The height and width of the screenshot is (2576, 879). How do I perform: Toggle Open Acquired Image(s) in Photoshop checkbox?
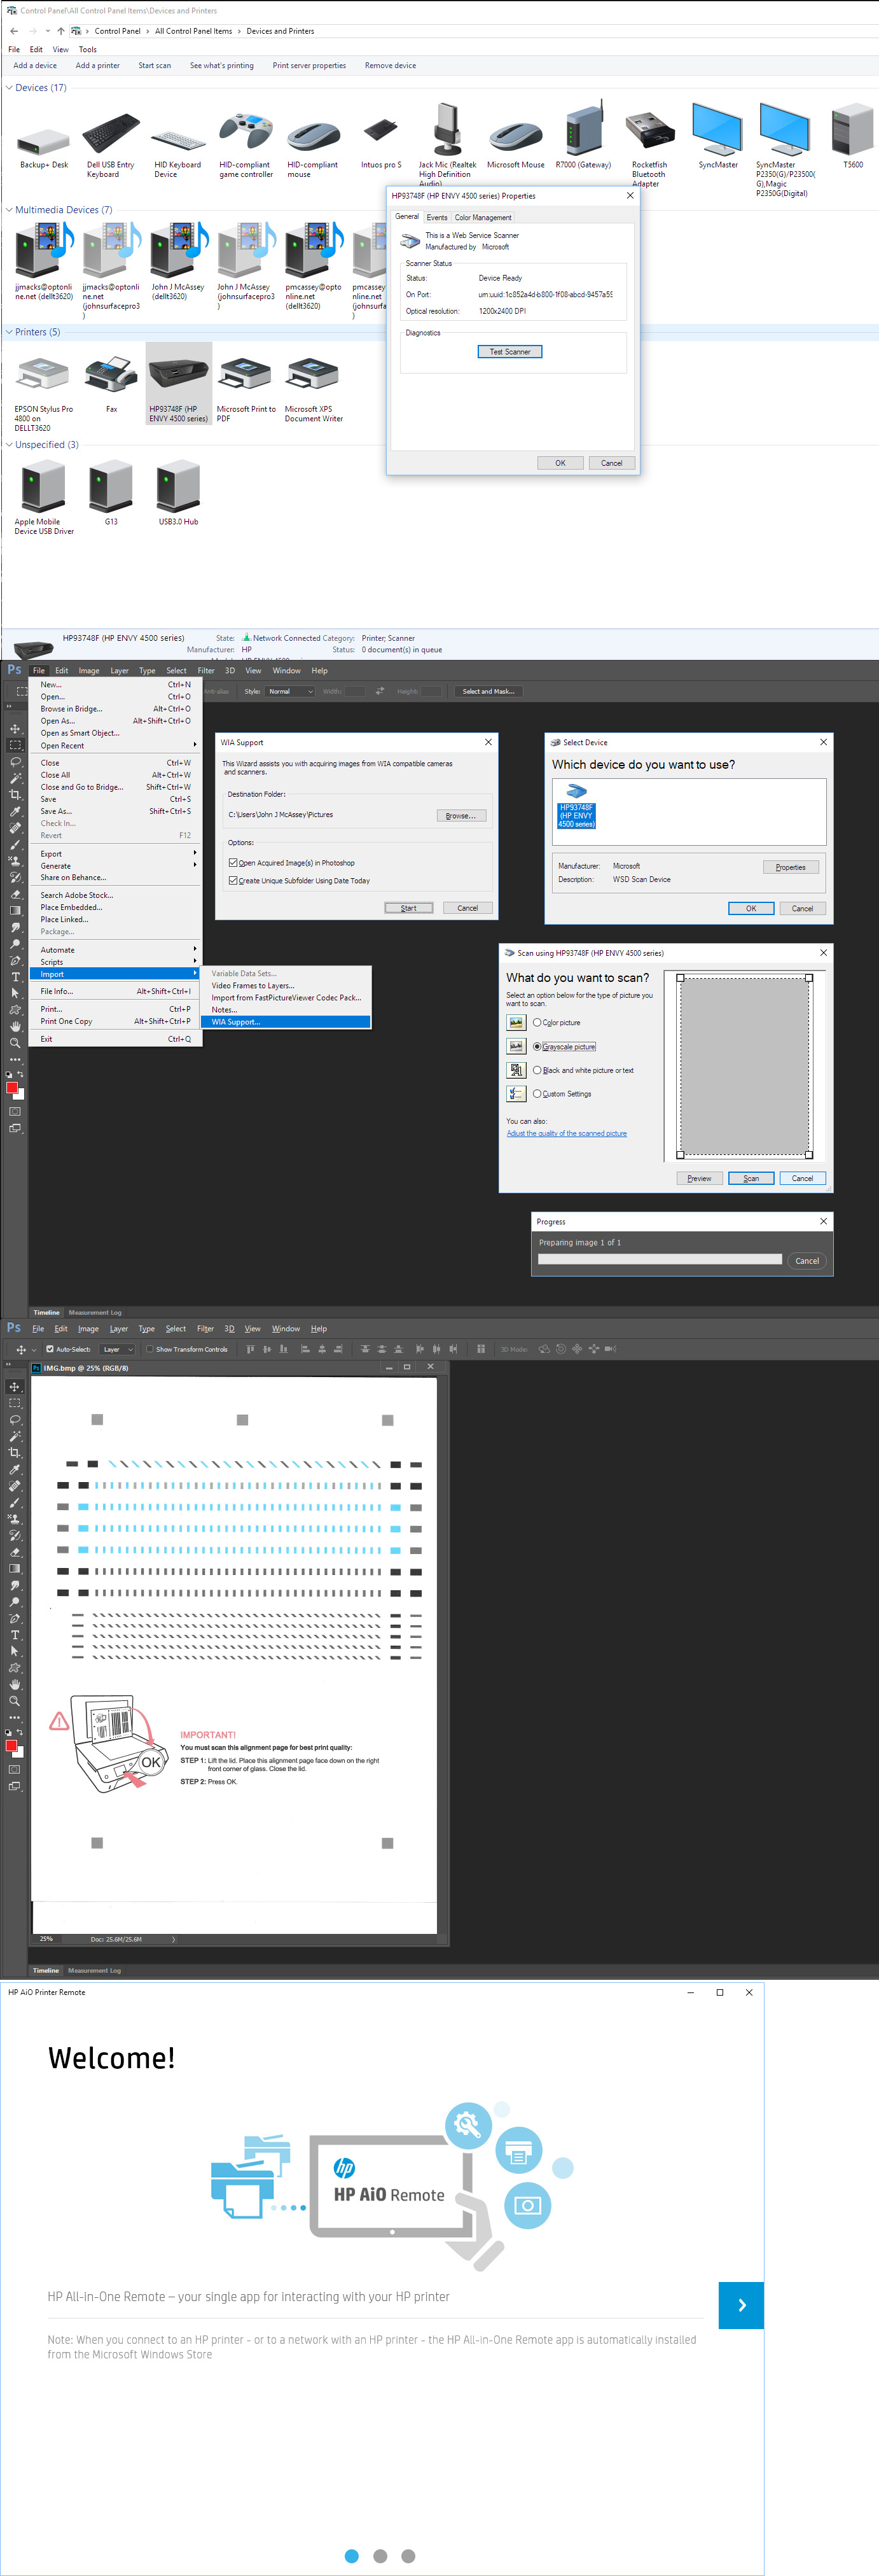pyautogui.click(x=233, y=863)
